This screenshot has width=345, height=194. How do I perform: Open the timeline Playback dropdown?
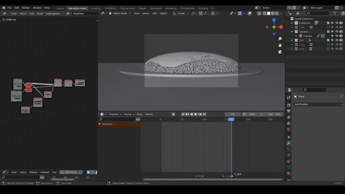point(115,114)
